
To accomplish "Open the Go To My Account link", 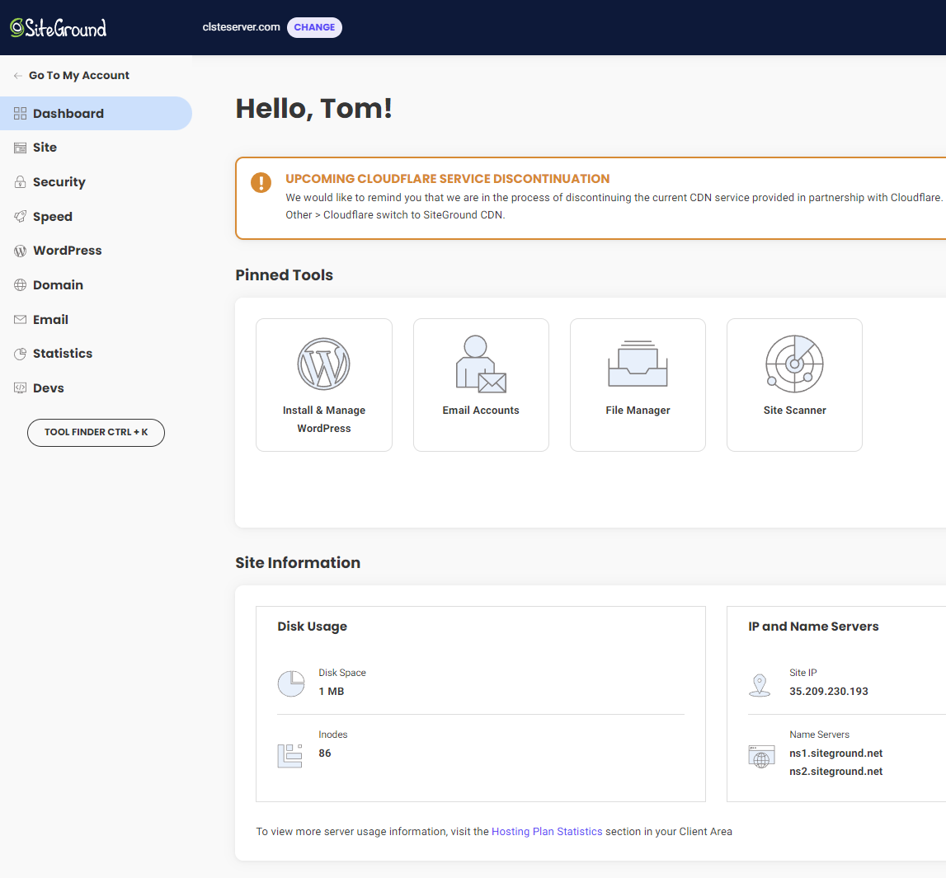I will [x=79, y=75].
